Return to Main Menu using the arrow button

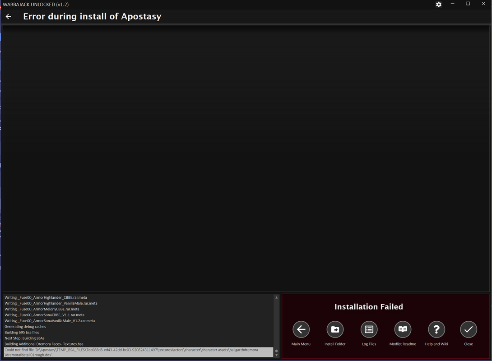point(301,329)
